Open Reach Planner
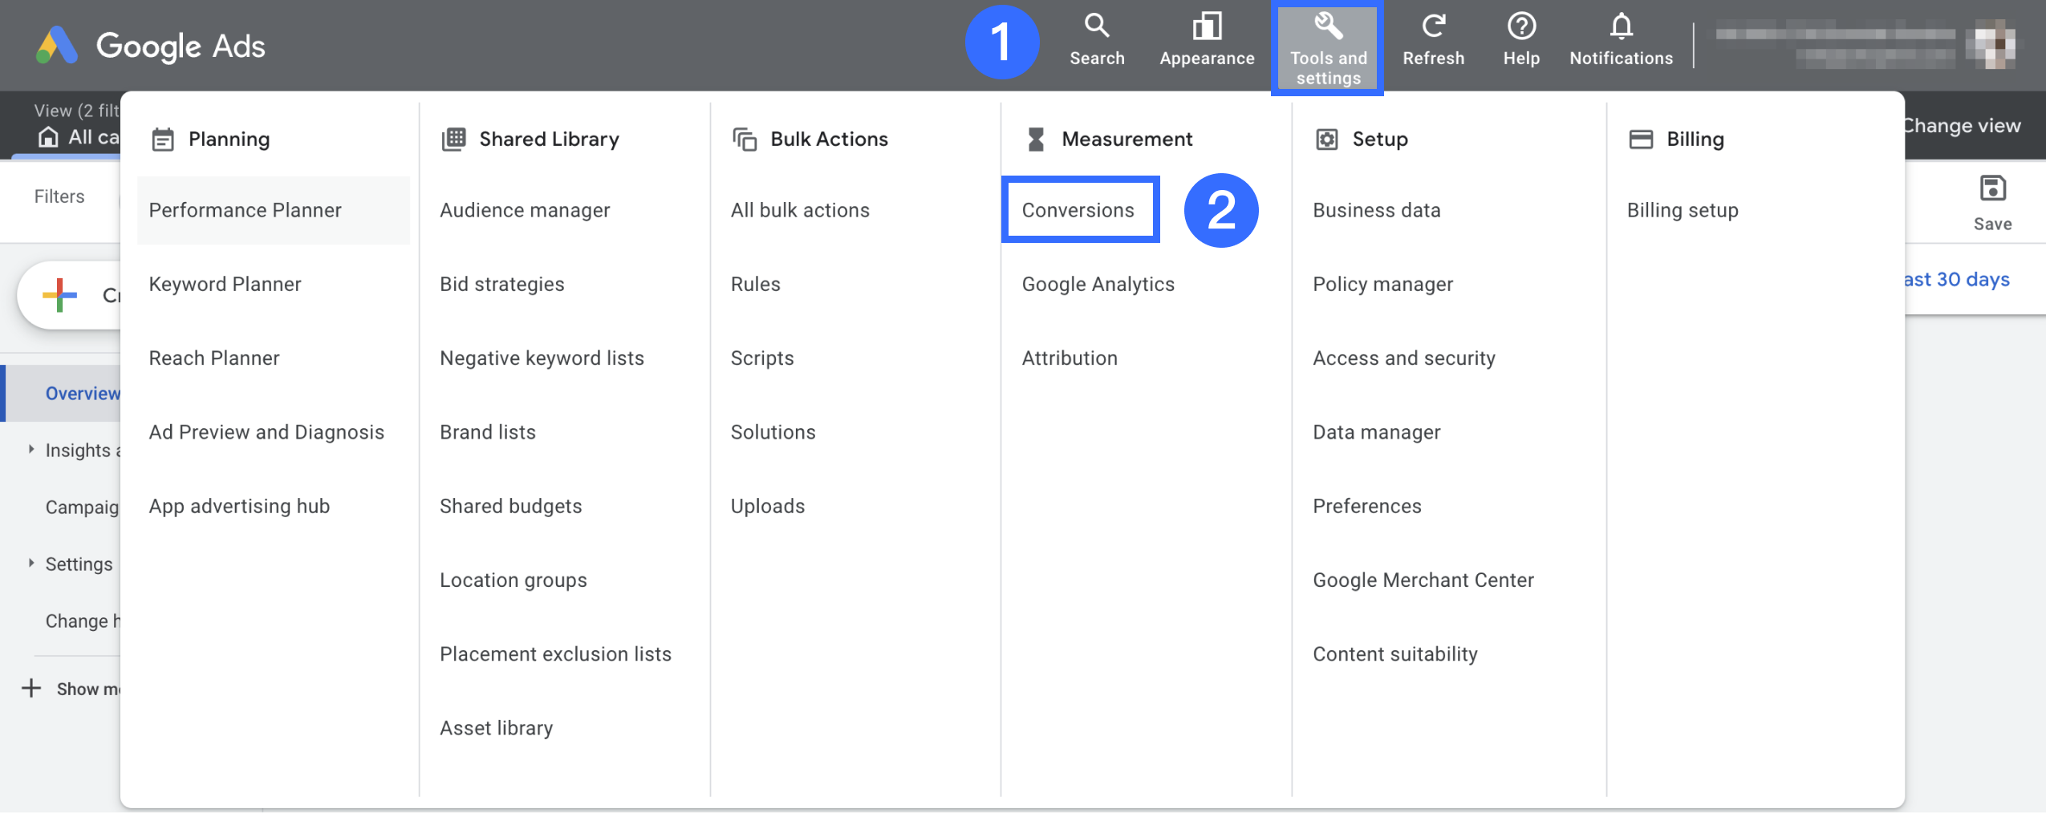 (214, 358)
